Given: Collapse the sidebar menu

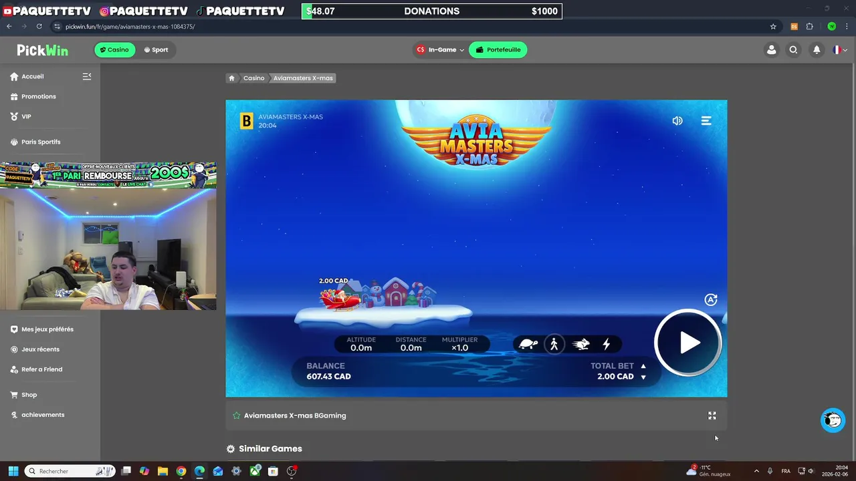Looking at the screenshot, I should click(87, 76).
